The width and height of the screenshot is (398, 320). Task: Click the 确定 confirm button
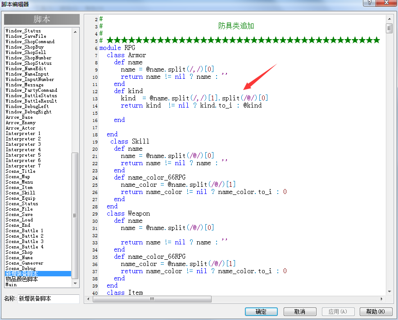(x=261, y=311)
